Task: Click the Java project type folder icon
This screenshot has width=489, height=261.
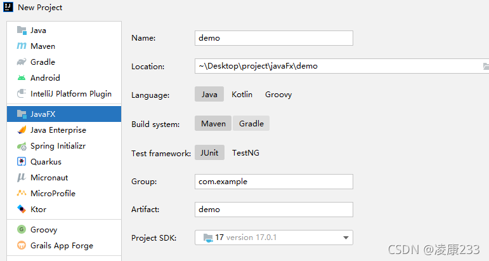Action: tap(22, 30)
